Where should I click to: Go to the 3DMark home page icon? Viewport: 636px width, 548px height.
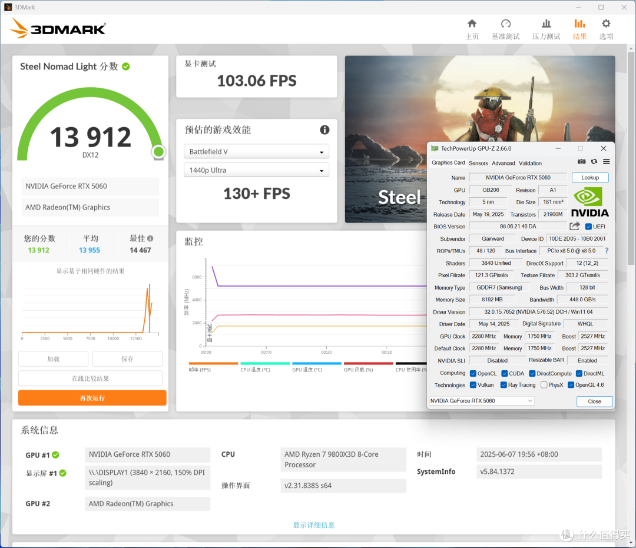pos(472,24)
